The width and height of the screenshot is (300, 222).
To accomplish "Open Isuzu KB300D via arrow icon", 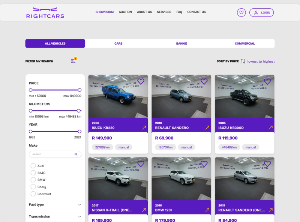I will click(270, 127).
